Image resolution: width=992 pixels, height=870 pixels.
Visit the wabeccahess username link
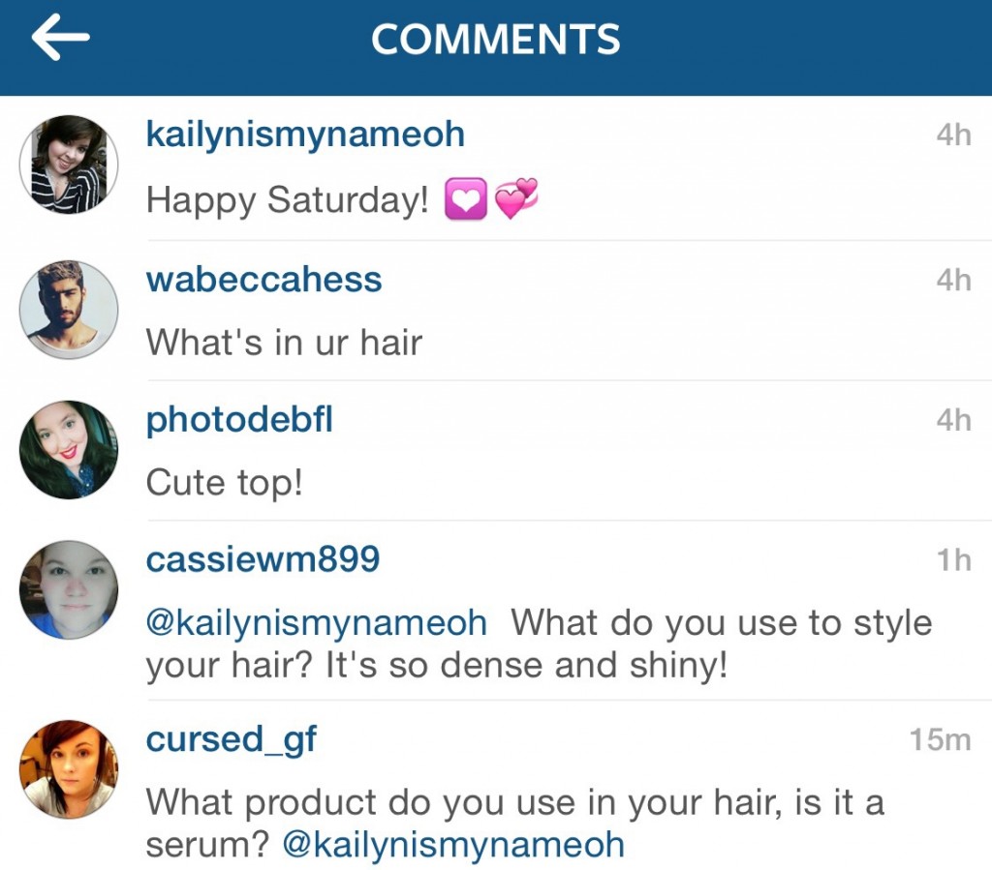[x=263, y=280]
